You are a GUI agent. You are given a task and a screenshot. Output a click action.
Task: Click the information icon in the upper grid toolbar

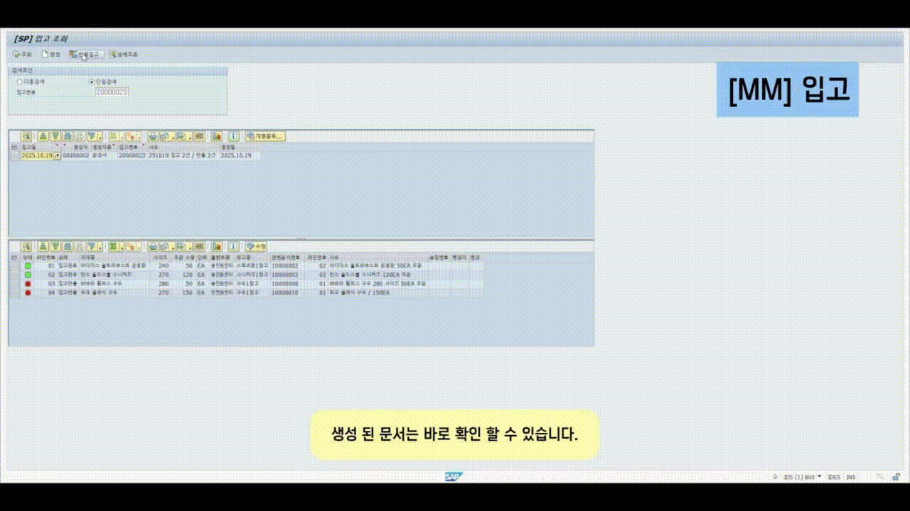[x=234, y=136]
